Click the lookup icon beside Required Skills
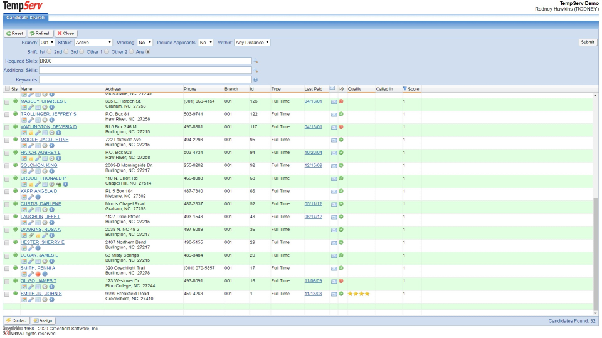Screen dimensions: 602x338 point(255,61)
